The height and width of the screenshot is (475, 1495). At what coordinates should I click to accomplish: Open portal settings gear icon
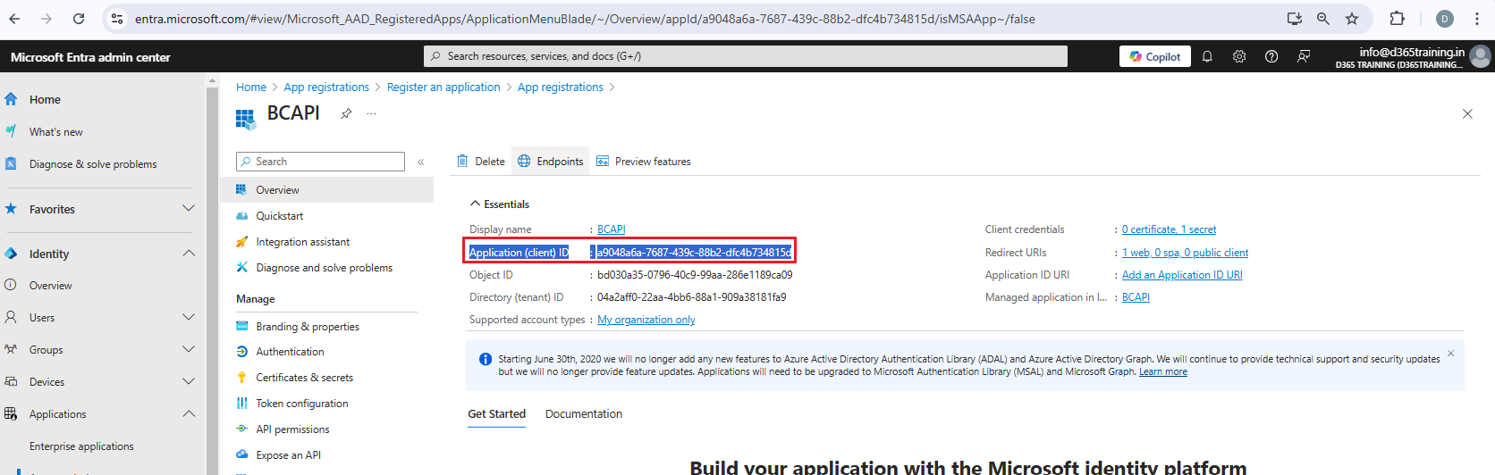[x=1239, y=56]
